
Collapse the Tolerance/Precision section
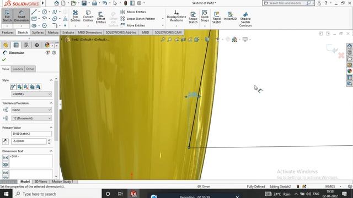point(51,103)
